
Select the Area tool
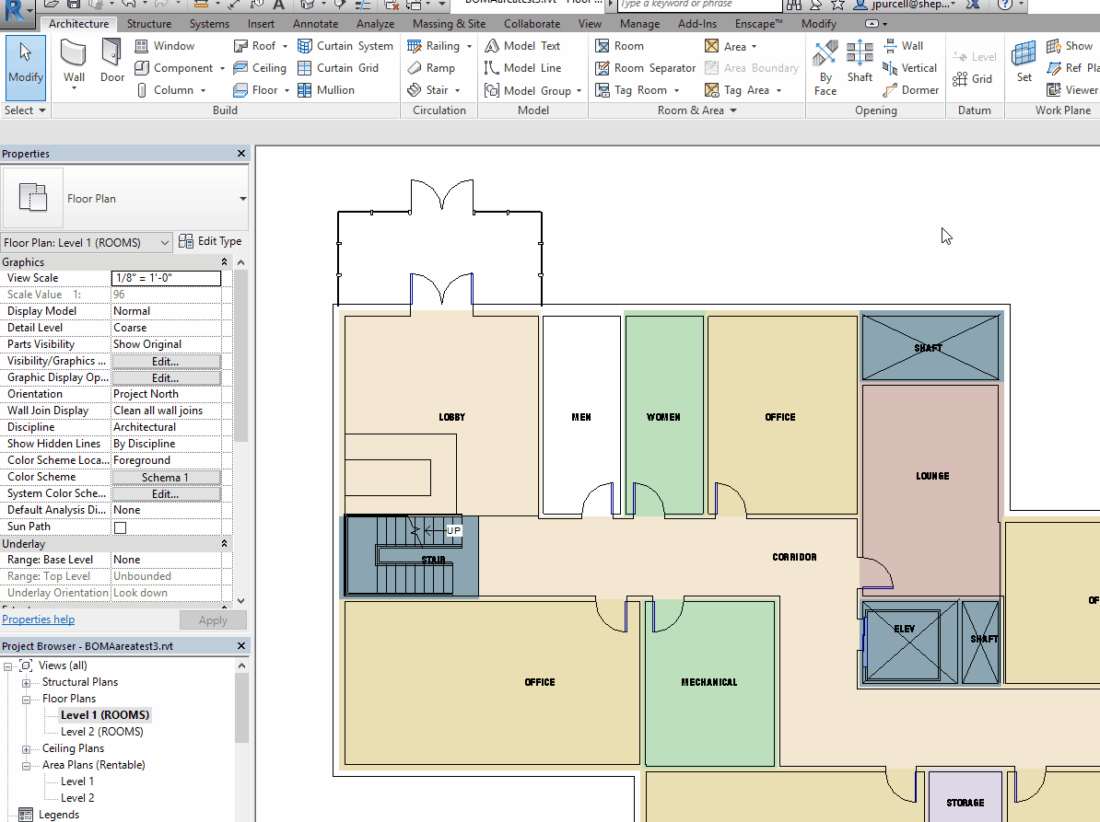(x=725, y=46)
